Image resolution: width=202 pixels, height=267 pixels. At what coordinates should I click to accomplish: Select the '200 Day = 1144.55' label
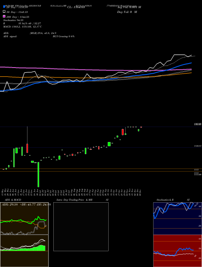(x=18, y=17)
